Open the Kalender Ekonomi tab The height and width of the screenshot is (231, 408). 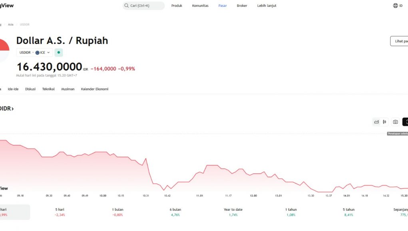95,89
